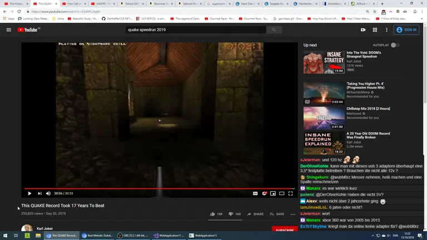Open the player settings gear

pyautogui.click(x=264, y=193)
